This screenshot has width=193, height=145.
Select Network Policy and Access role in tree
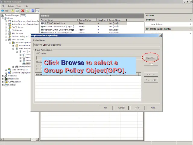[21, 37]
